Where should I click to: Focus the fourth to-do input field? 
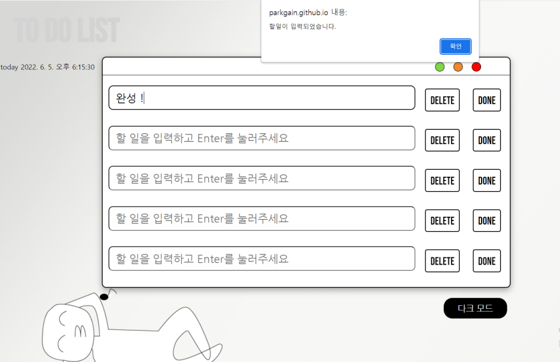pyautogui.click(x=262, y=218)
